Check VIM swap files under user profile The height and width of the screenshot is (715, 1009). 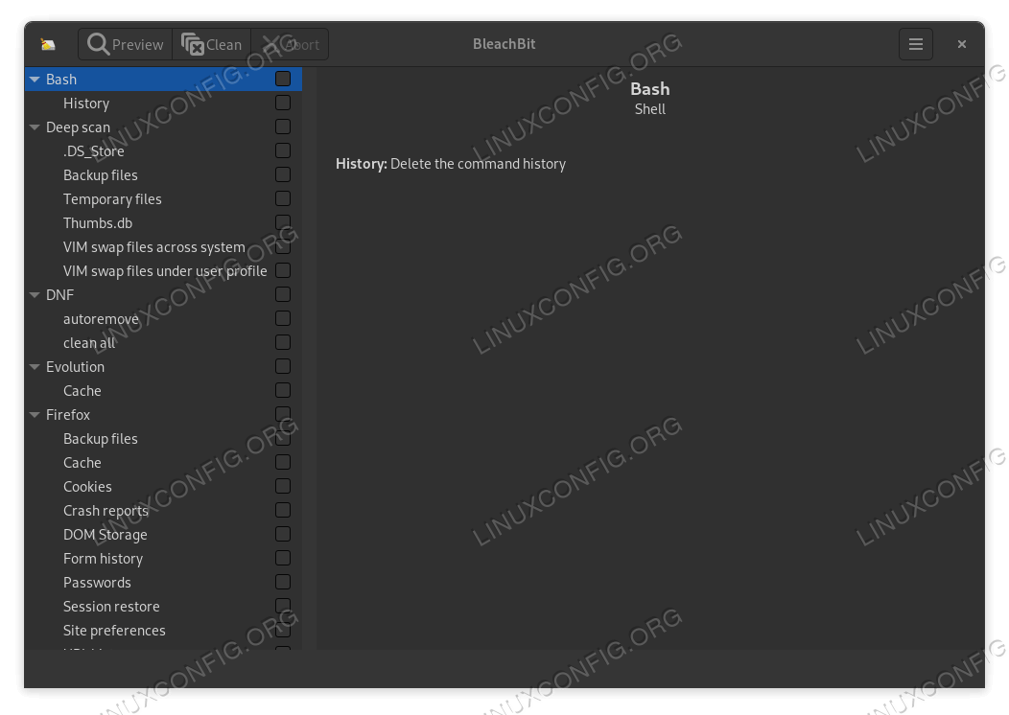[283, 270]
